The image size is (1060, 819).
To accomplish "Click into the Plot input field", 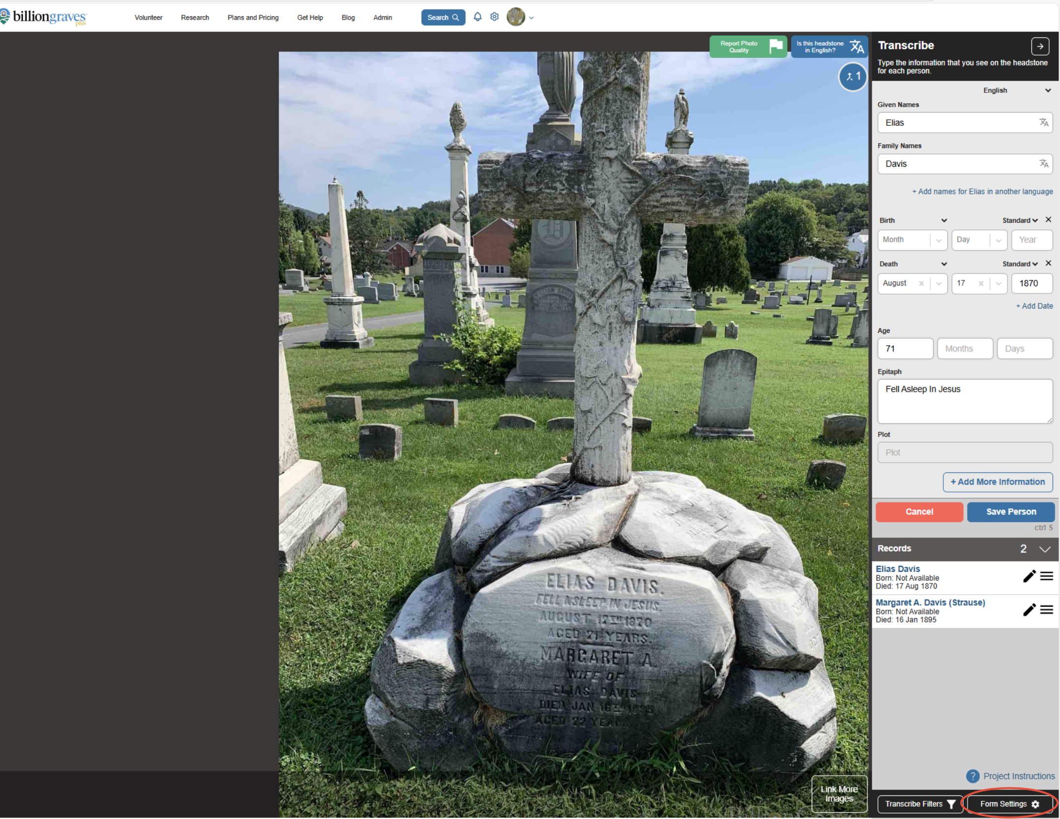I will point(964,453).
